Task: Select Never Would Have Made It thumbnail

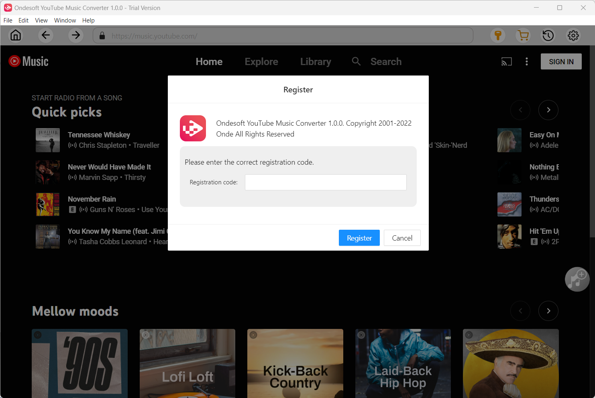Action: [x=48, y=172]
